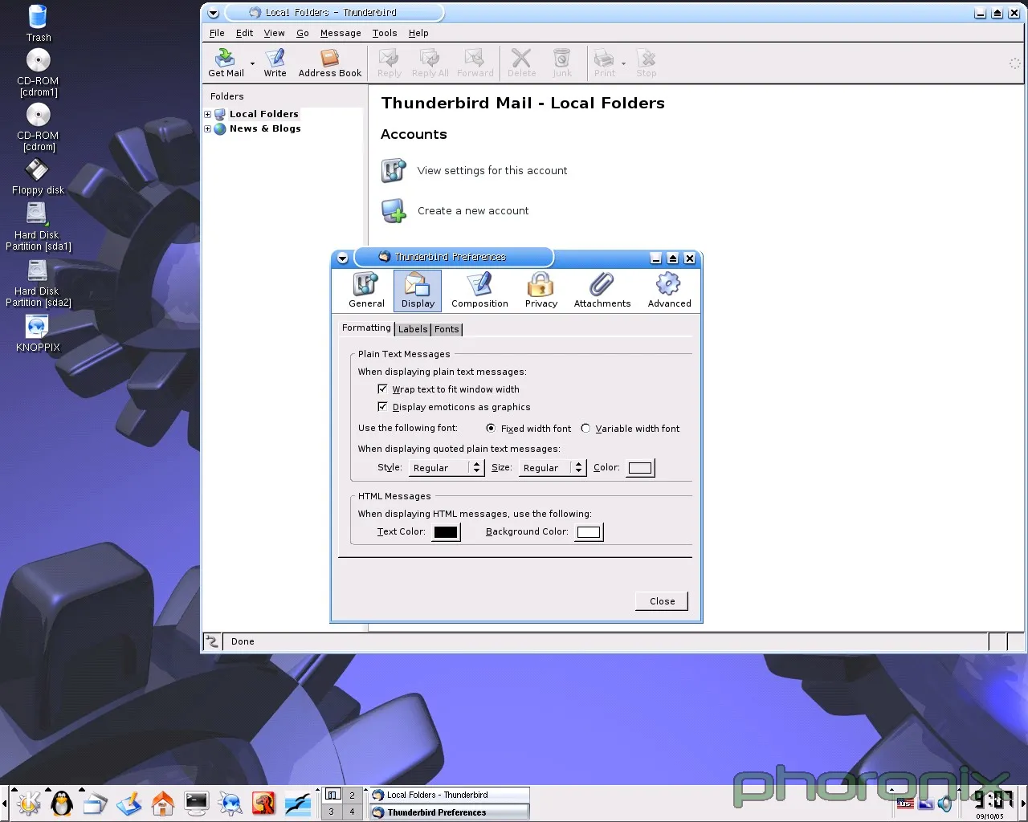Open the View menu
The width and height of the screenshot is (1028, 822).
pos(274,33)
